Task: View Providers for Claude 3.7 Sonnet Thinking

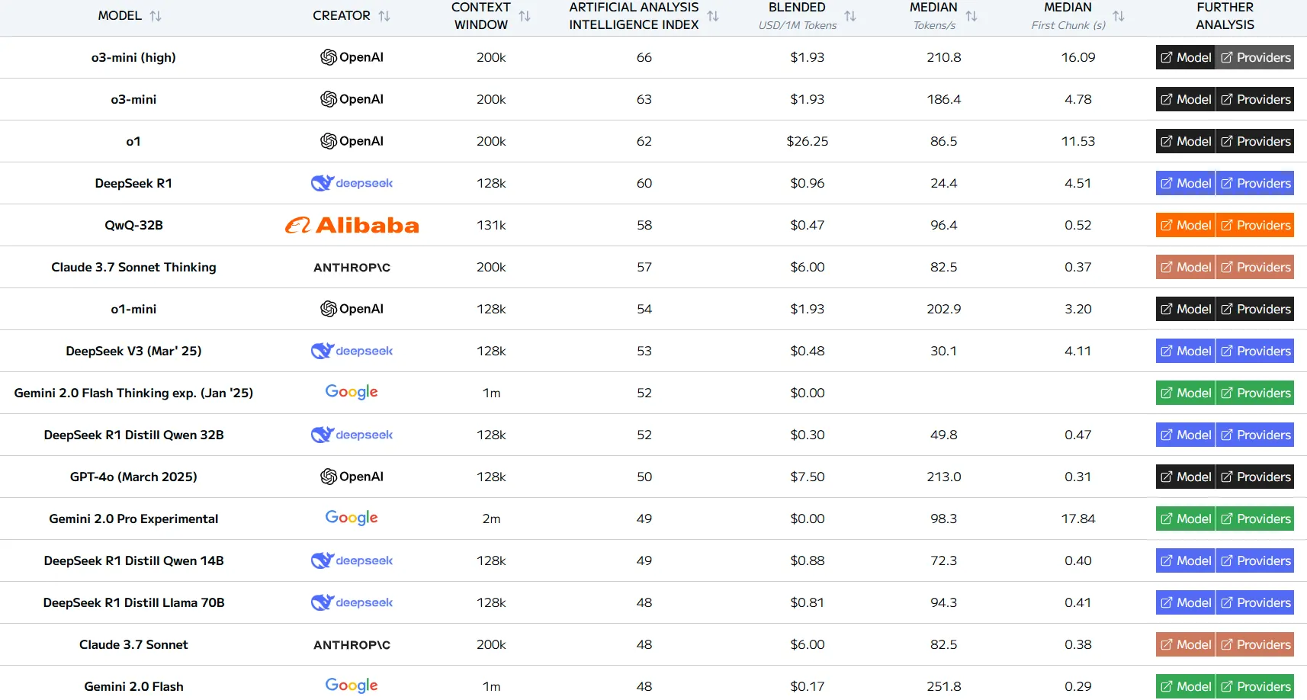Action: pyautogui.click(x=1255, y=267)
